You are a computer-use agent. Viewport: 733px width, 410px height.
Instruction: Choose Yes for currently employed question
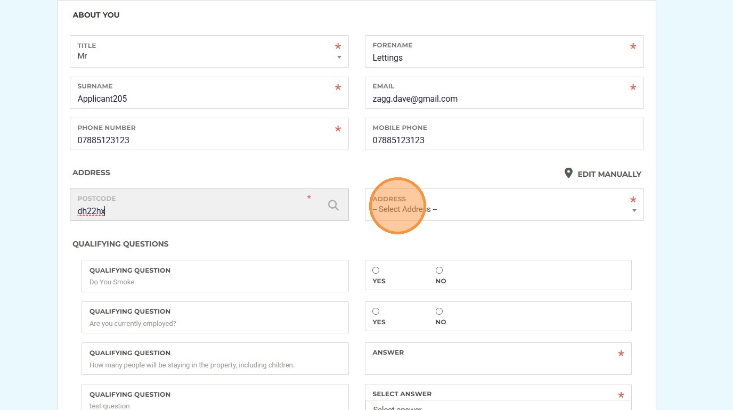click(376, 311)
